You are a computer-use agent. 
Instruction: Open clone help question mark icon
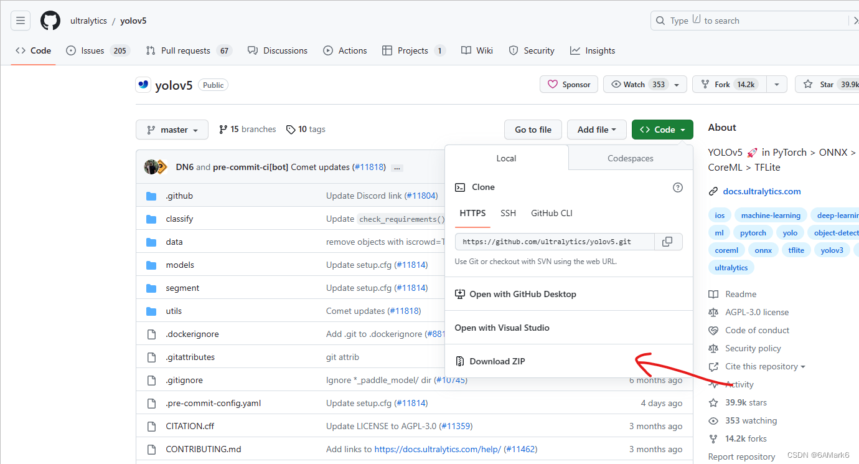click(678, 187)
